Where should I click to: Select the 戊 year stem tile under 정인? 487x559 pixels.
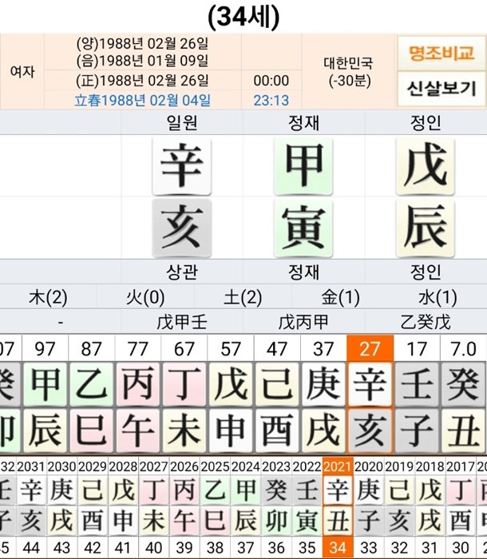(x=426, y=166)
